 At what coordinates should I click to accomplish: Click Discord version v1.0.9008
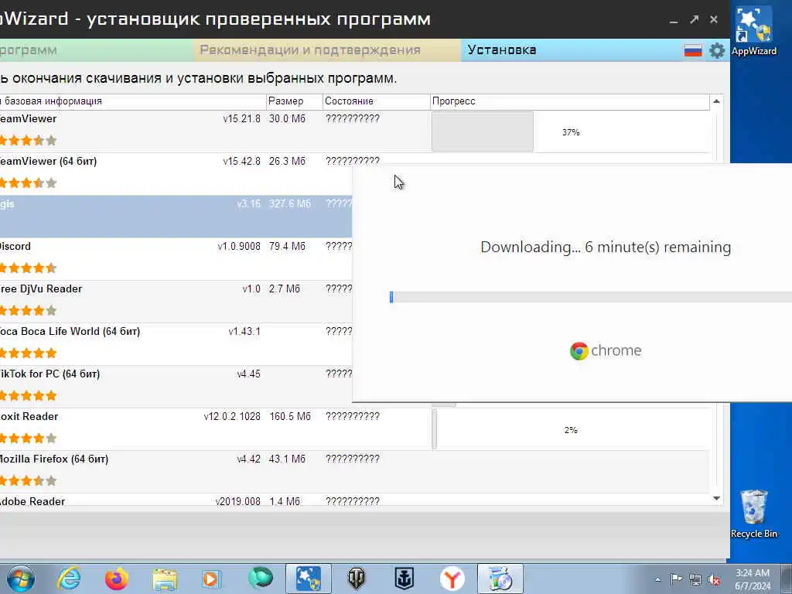(x=239, y=247)
